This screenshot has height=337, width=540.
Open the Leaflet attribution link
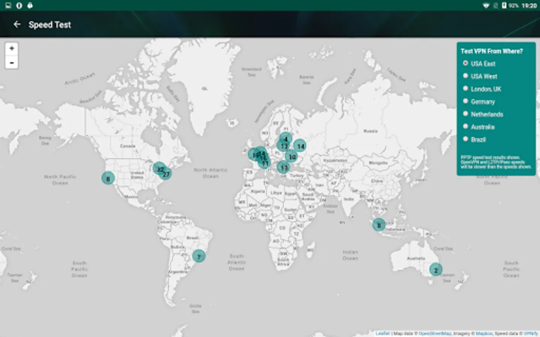click(x=382, y=333)
